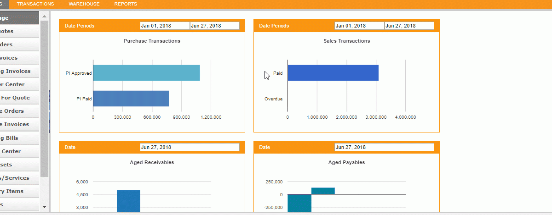Click the sidebar vertical scrollbar thumb

tap(45, 99)
